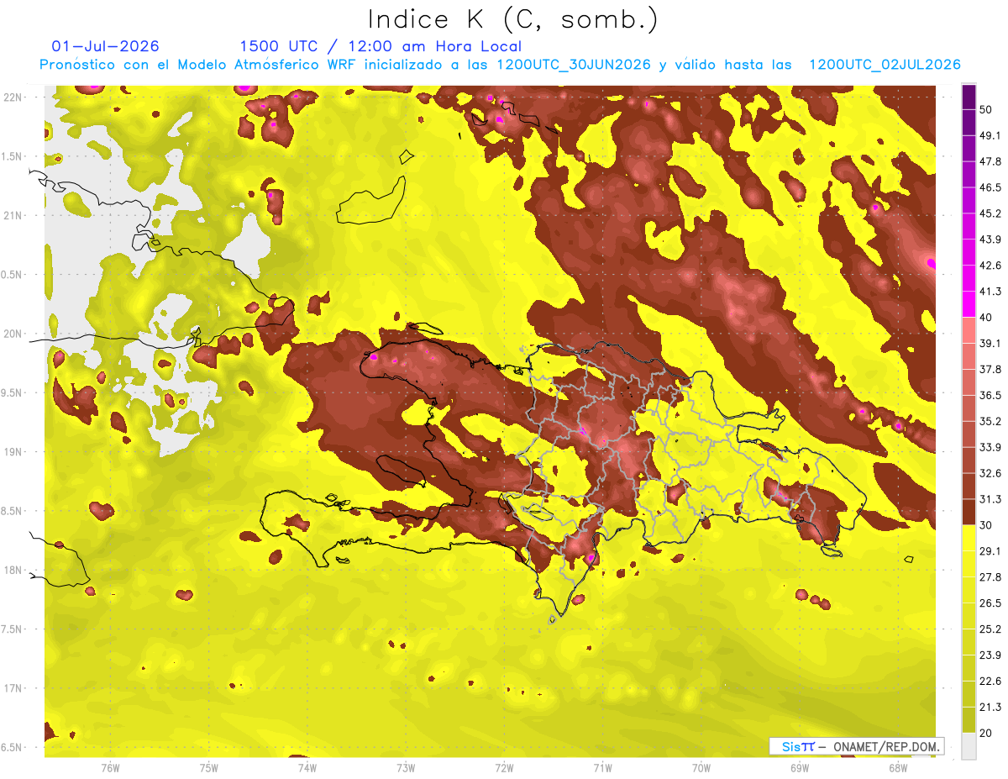Click the "49.1" color scale label

point(991,135)
